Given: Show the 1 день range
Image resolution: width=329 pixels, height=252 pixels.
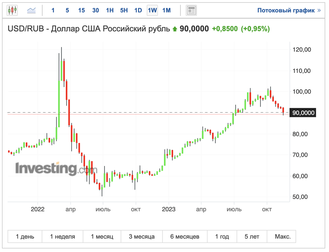Looking at the screenshot, I should [x=25, y=236].
